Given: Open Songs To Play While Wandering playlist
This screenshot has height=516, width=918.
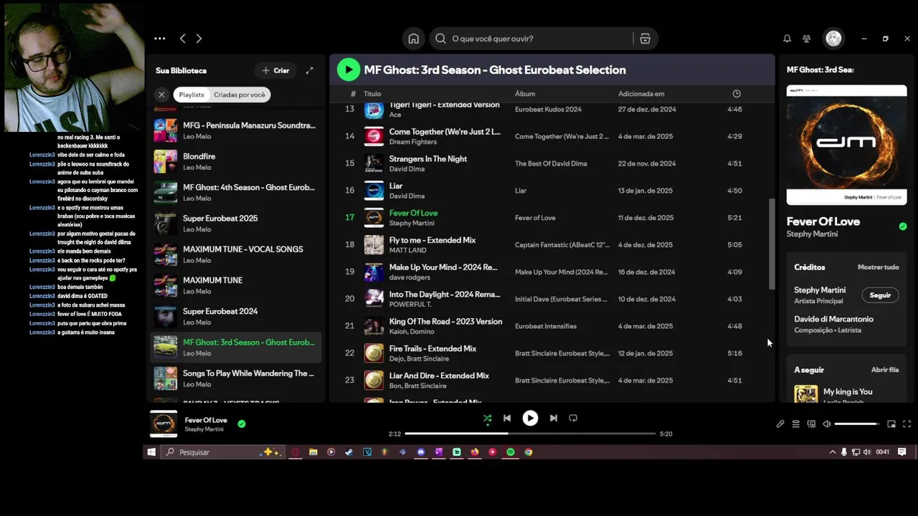Looking at the screenshot, I should tap(237, 378).
